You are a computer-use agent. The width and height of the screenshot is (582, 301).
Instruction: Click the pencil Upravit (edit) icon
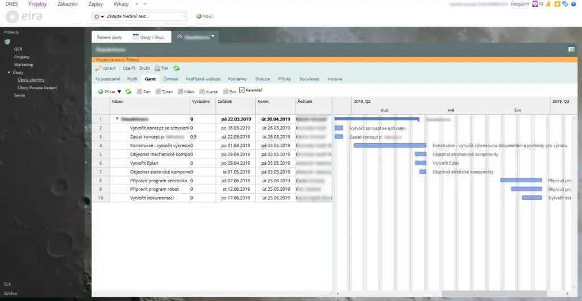coord(98,68)
